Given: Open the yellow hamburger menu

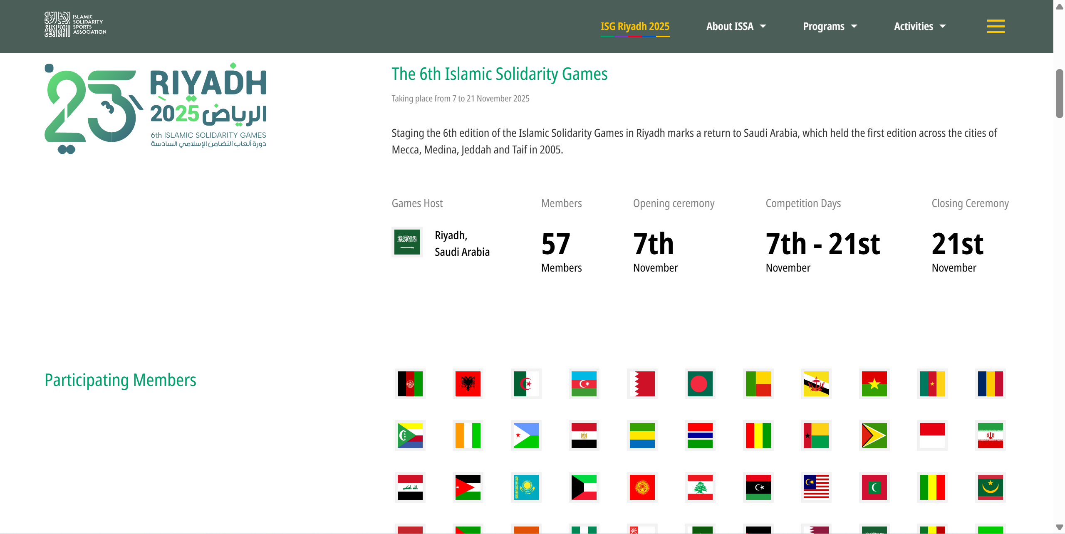Looking at the screenshot, I should pos(996,26).
